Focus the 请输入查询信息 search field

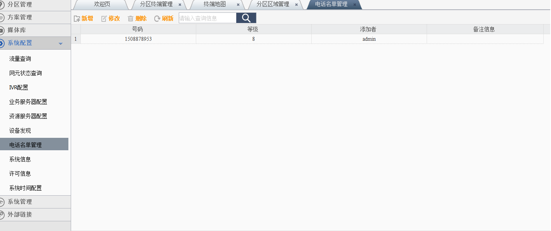pyautogui.click(x=207, y=18)
